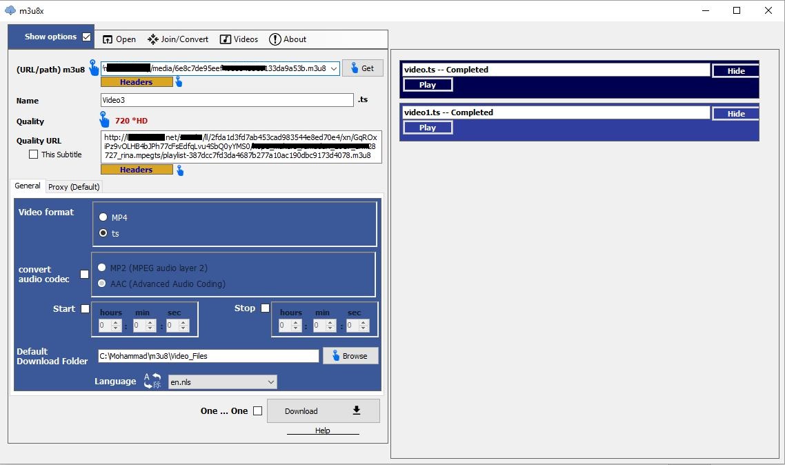
Task: Click Stop min spinner
Action: click(324, 326)
